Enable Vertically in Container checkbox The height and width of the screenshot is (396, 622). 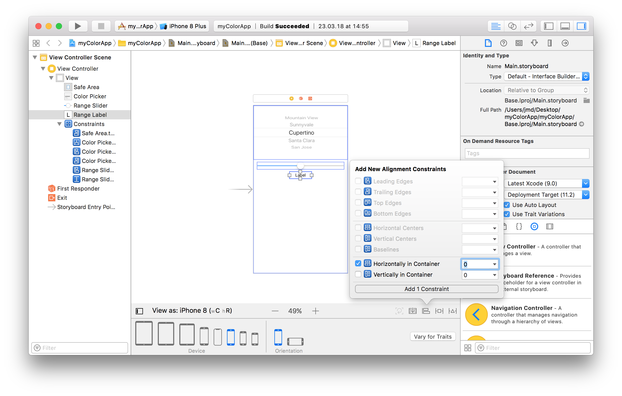358,274
